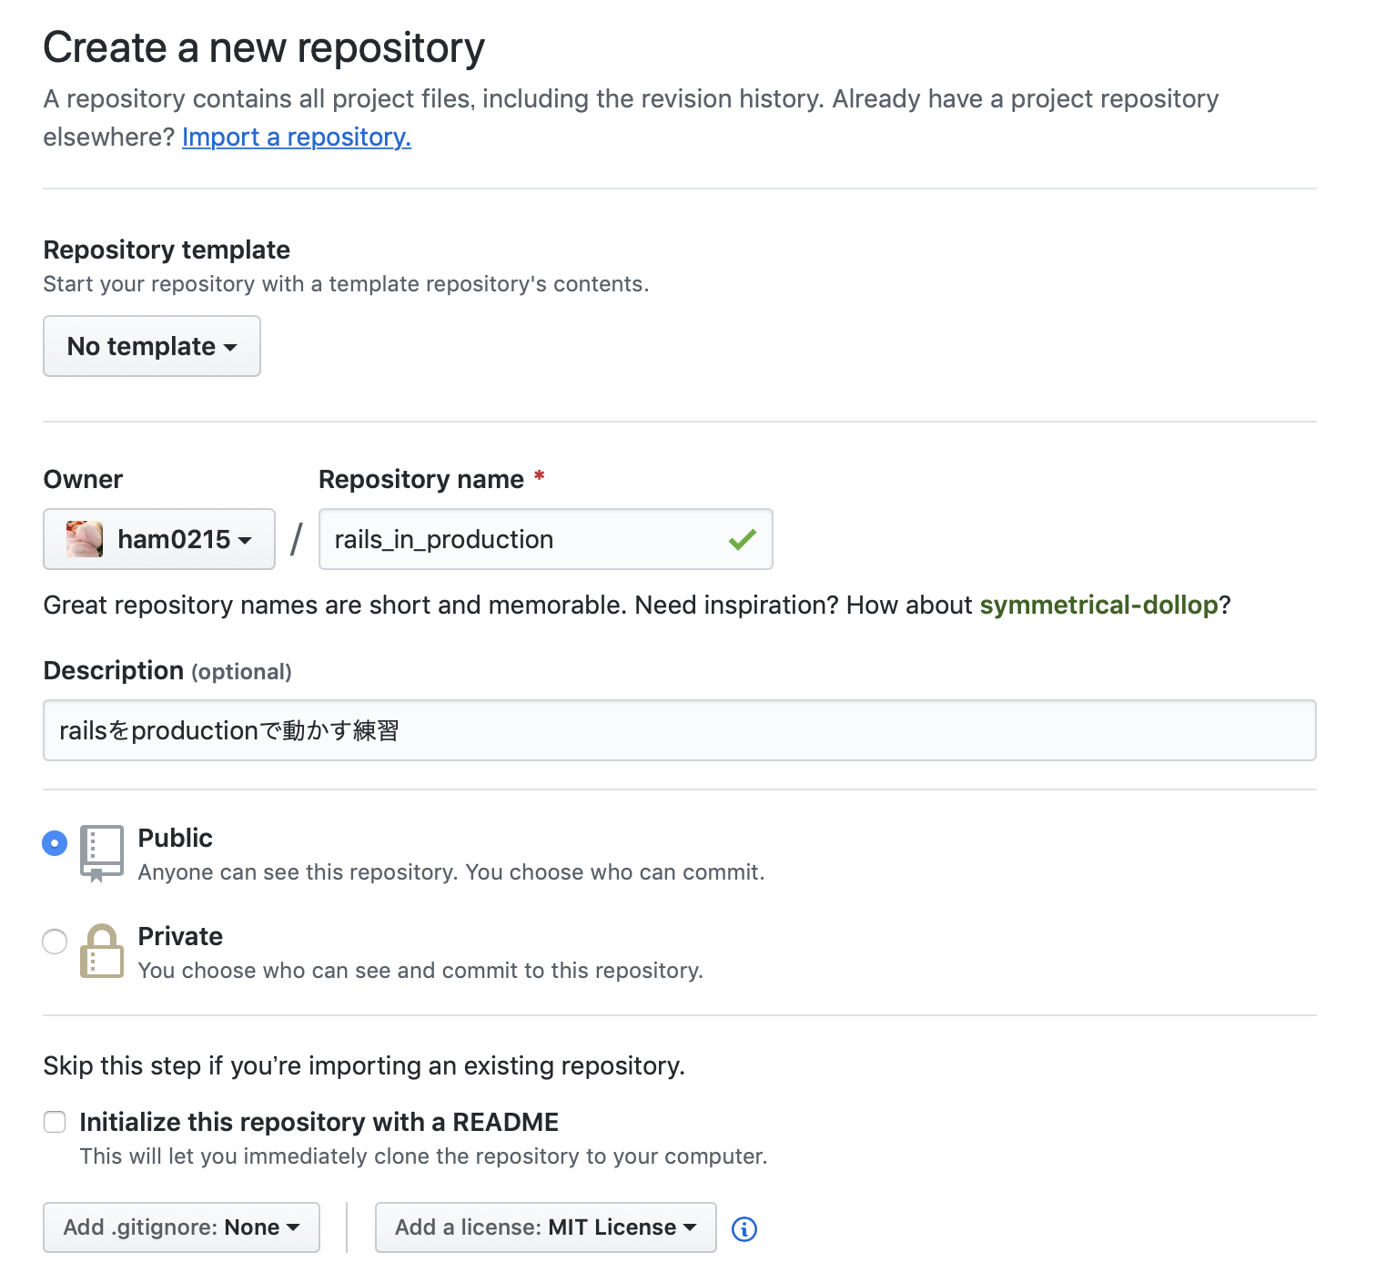Click the Create a new repository heading
Viewport: 1396px width, 1273px height.
[264, 47]
